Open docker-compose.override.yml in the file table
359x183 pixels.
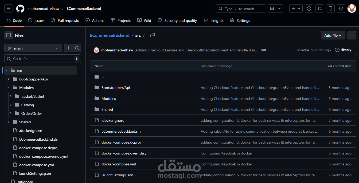click(x=126, y=153)
